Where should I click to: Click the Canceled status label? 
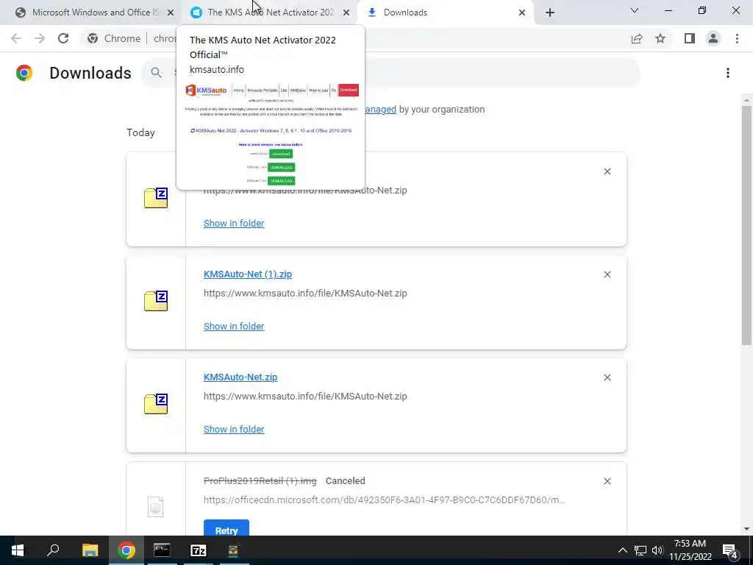tap(346, 481)
